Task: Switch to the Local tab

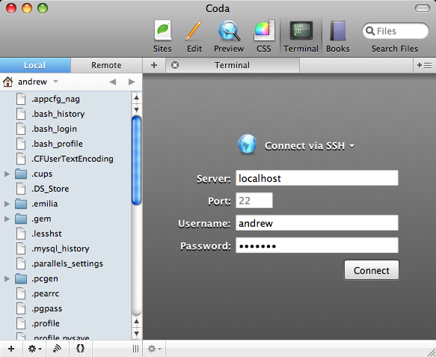Action: click(x=35, y=65)
